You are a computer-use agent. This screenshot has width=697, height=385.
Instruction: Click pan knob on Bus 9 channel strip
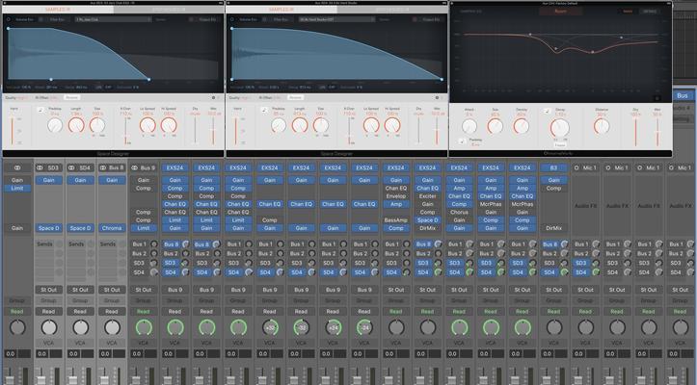click(x=144, y=327)
